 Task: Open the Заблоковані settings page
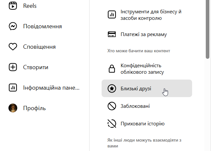point(135,106)
